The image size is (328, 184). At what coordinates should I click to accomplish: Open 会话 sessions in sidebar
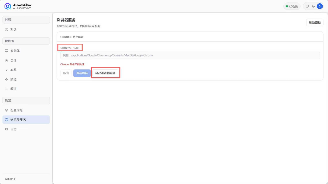tap(26, 61)
